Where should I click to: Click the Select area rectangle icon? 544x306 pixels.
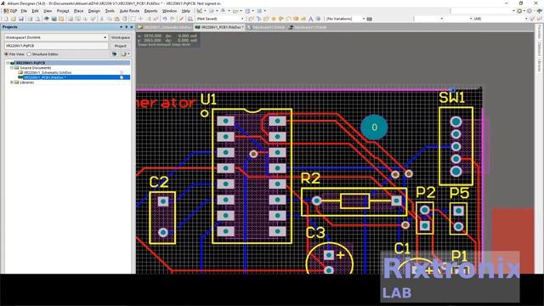(x=133, y=19)
